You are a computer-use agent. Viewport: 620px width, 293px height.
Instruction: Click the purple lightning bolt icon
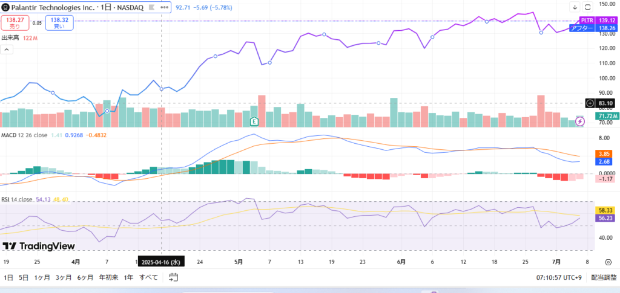579,122
